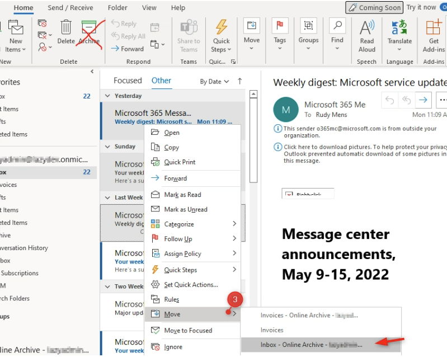
Task: Select the Other inbox tab
Action: pos(161,81)
